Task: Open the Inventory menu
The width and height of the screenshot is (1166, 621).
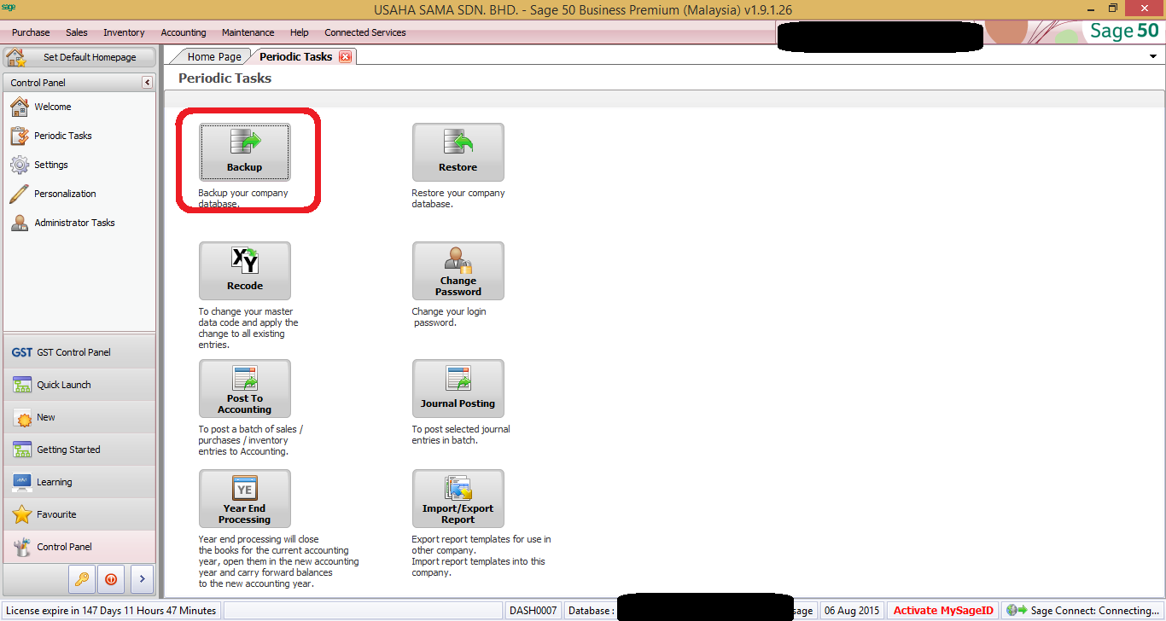Action: coord(124,32)
